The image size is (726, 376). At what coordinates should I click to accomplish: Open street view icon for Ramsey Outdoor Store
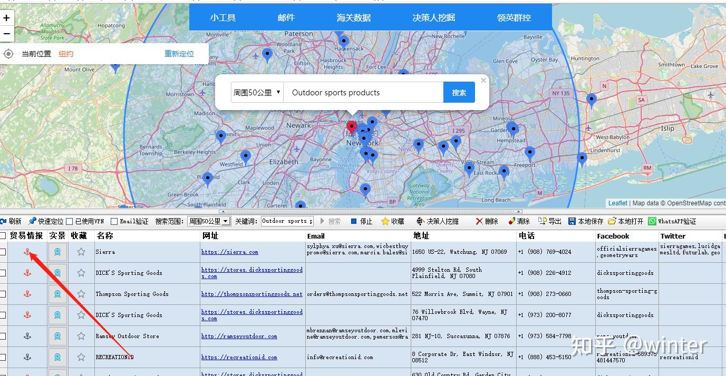(x=57, y=336)
